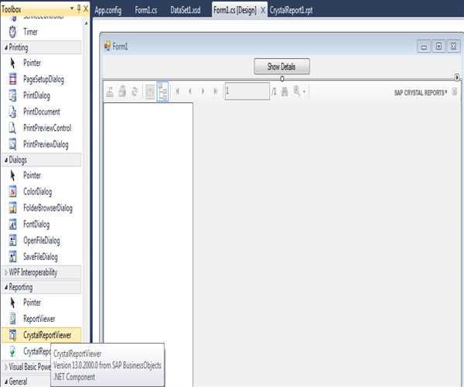Close the Form1.cs [Design] tab
The height and width of the screenshot is (387, 464).
tap(262, 10)
